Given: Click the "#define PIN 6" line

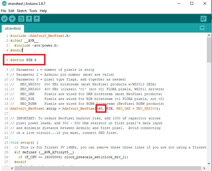Looking at the screenshot, I should 23,60.
